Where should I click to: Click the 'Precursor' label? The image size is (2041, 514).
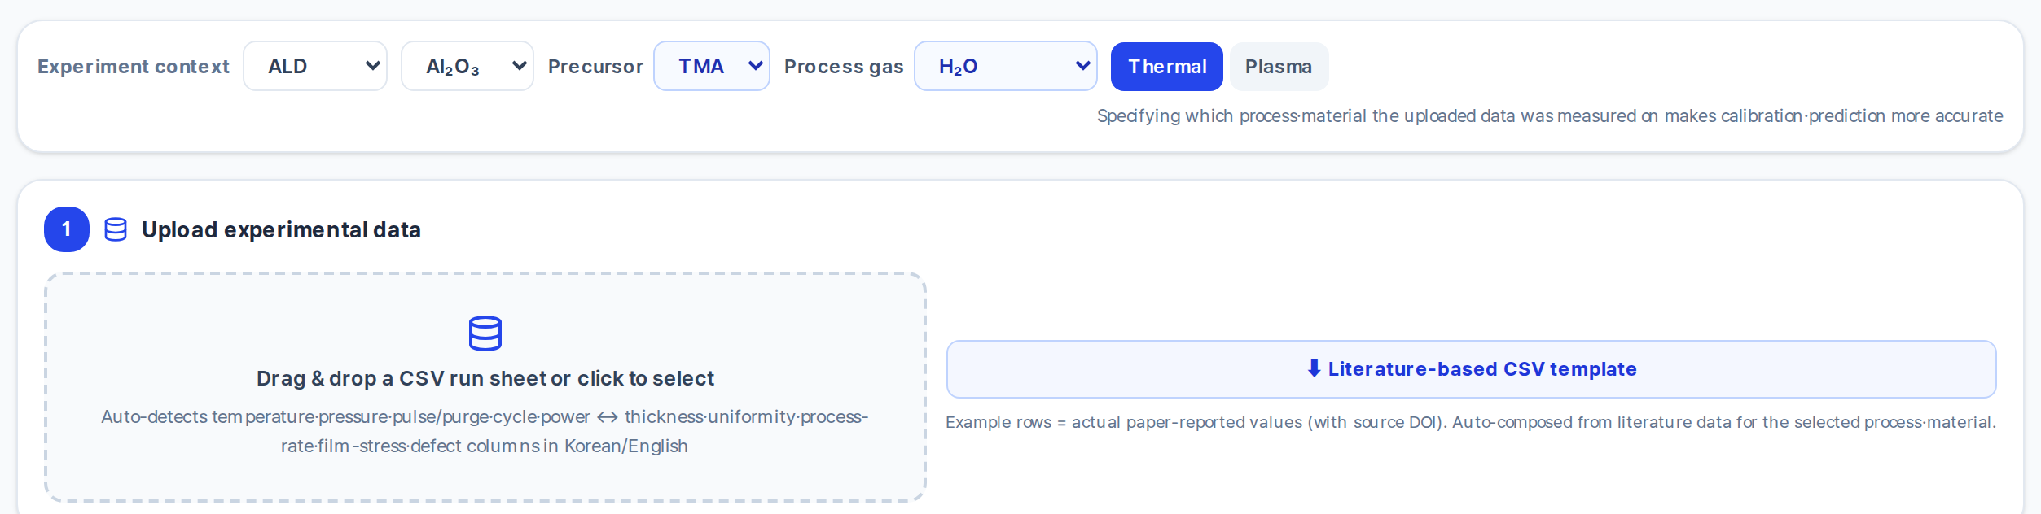(595, 67)
